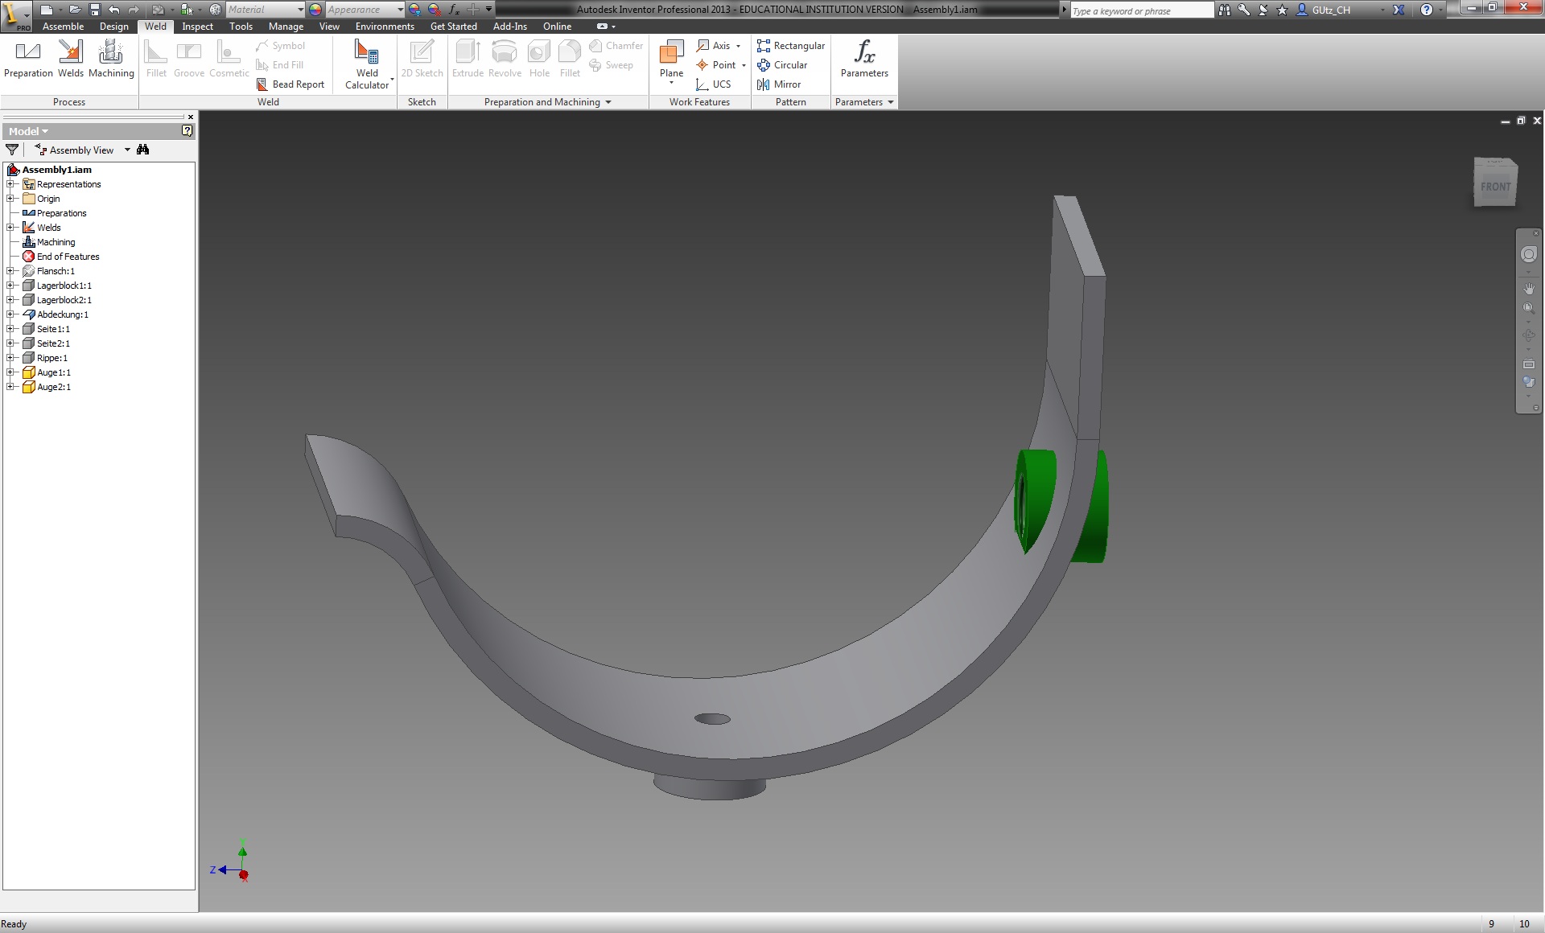Select the Extrude tool
The image size is (1545, 933).
point(467,58)
